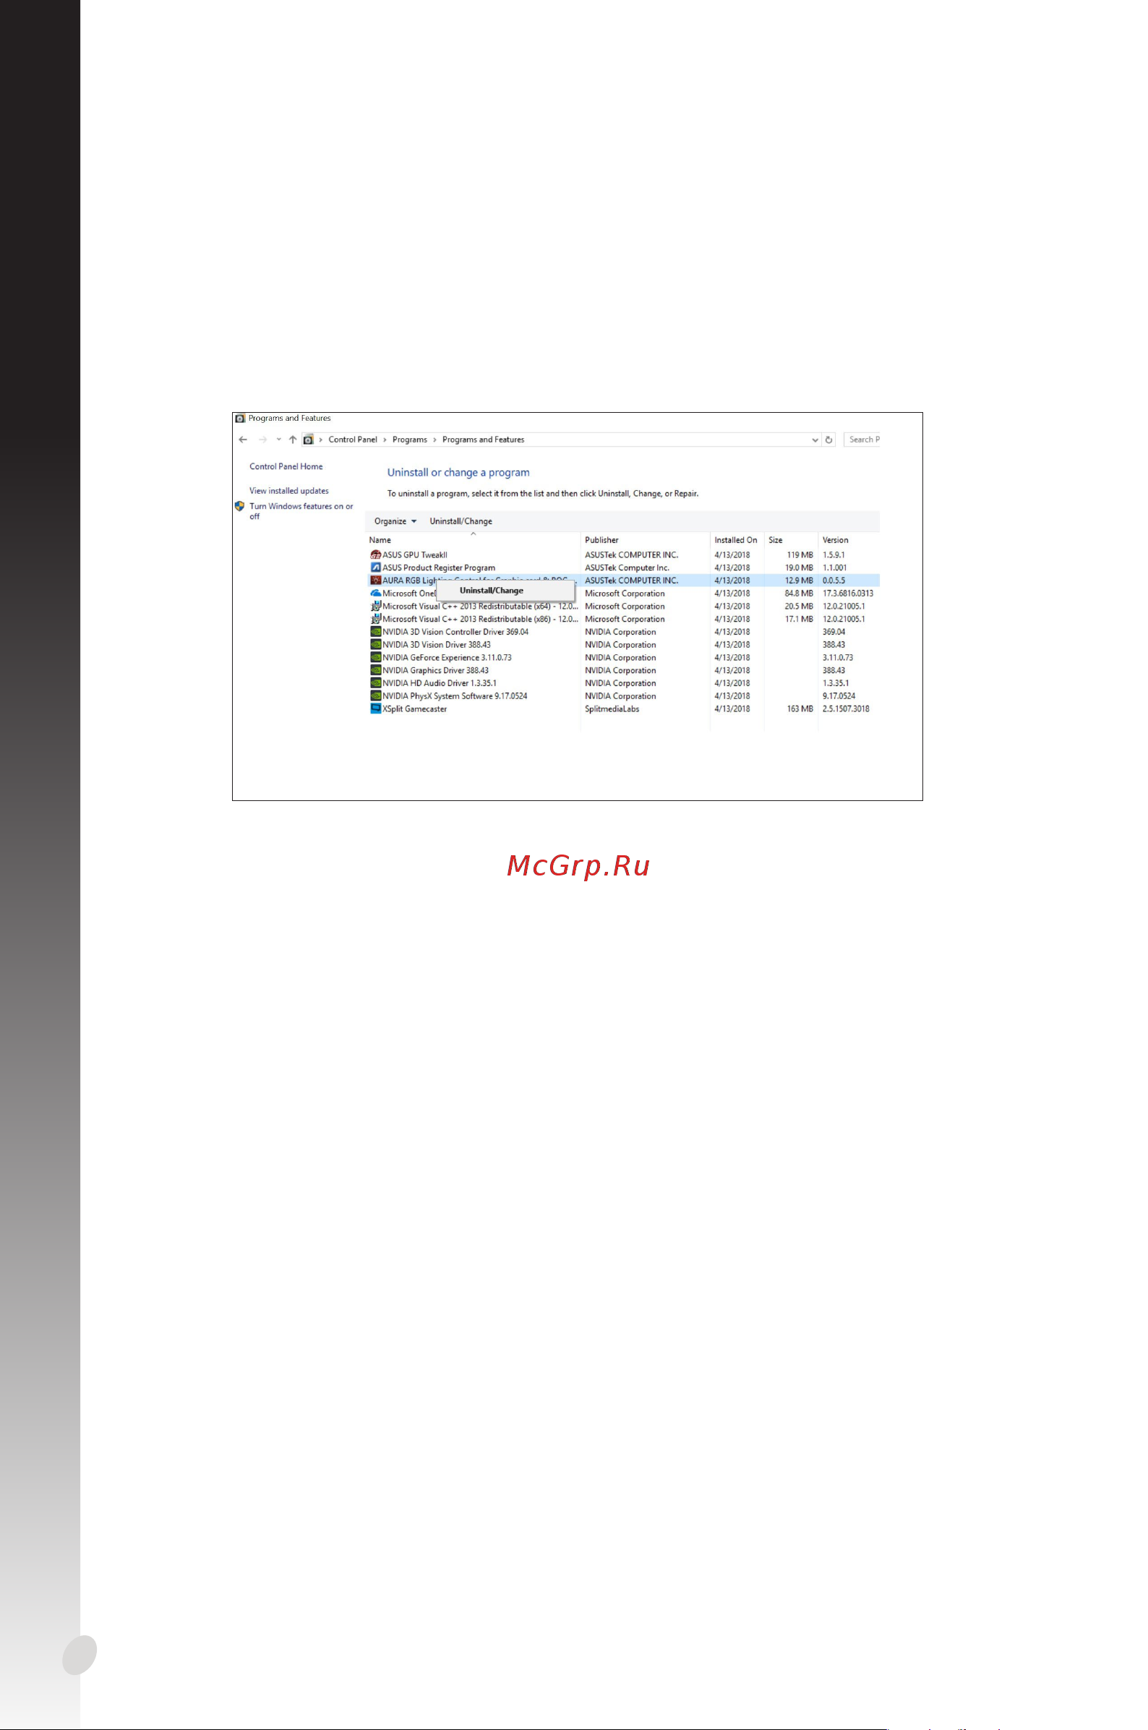Click the NVIDIA PhysX System Software icon
Screen dimensions: 1148x1730
(x=376, y=696)
